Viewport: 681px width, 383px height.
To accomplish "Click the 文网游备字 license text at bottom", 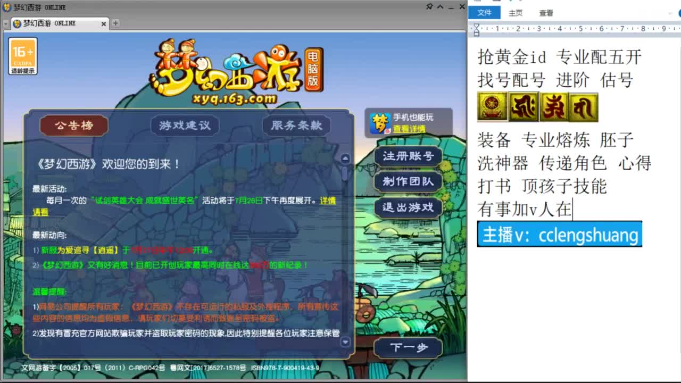I will pos(93,368).
